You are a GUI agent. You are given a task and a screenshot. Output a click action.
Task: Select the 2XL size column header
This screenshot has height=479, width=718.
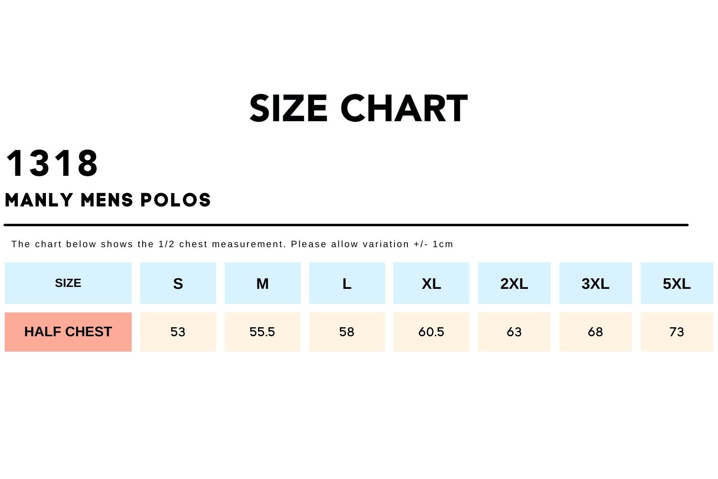[x=514, y=284]
